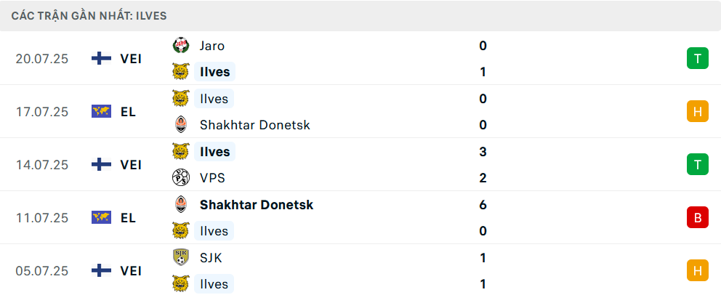Click the Shakhtar Donetsk logo in the 17.07.25 match

[x=181, y=125]
